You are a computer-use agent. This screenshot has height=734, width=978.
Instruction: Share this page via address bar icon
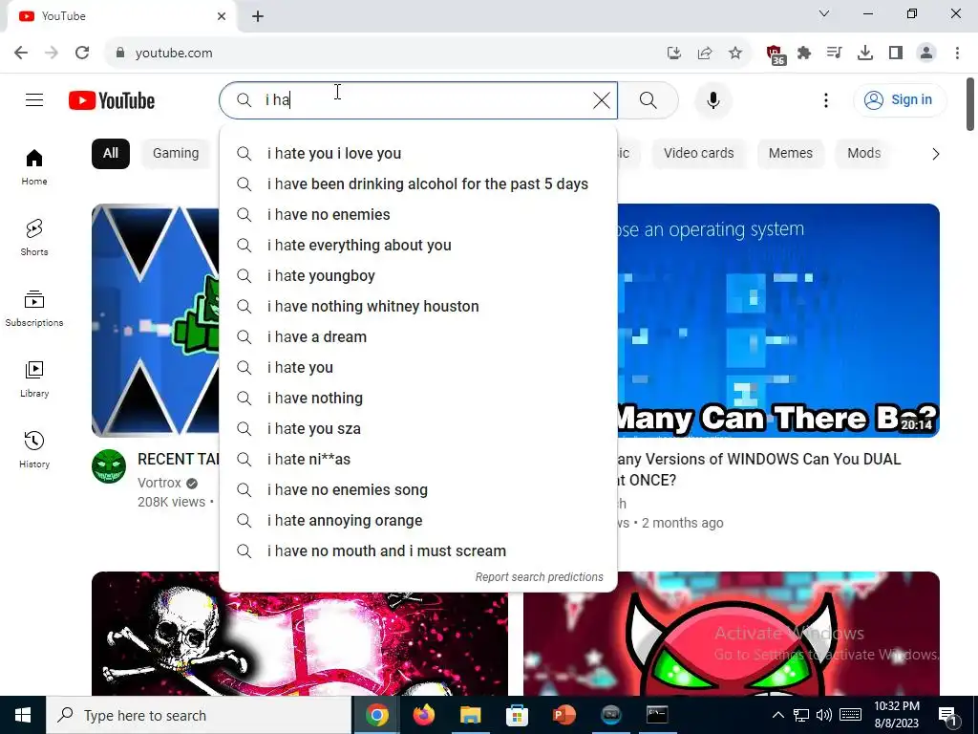[705, 54]
